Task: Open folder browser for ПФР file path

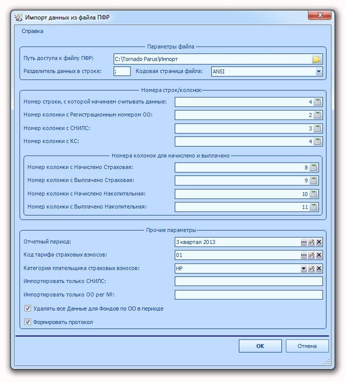Action: tap(316, 59)
